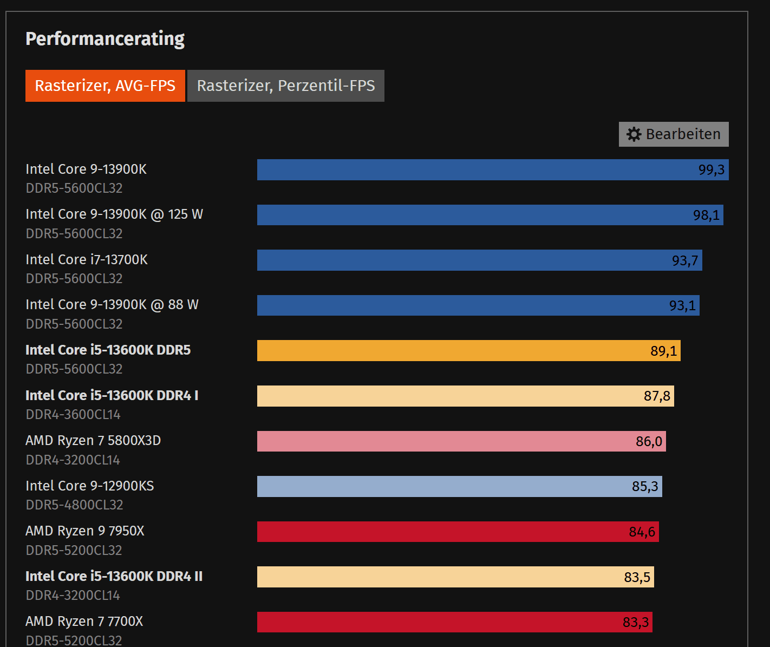Click DDR4-3600CL14 memory subtitle
The height and width of the screenshot is (647, 770).
tap(73, 414)
